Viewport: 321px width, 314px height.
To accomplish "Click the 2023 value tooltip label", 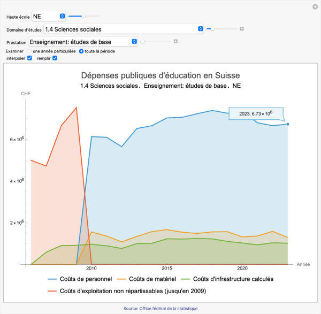I will pos(256,113).
